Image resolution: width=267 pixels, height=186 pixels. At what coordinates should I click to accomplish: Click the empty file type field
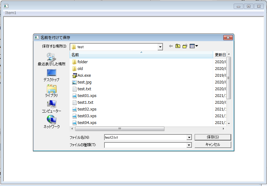tap(146, 145)
